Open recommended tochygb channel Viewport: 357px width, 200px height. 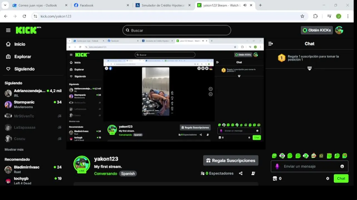click(x=33, y=181)
